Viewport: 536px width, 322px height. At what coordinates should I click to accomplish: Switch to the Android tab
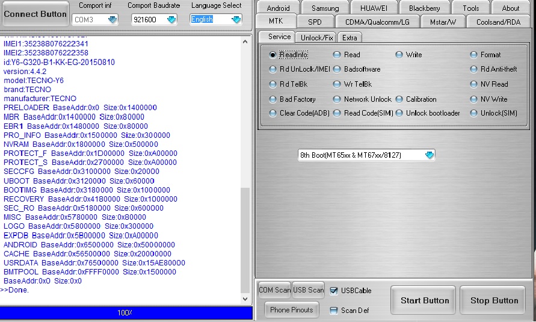coord(278,8)
